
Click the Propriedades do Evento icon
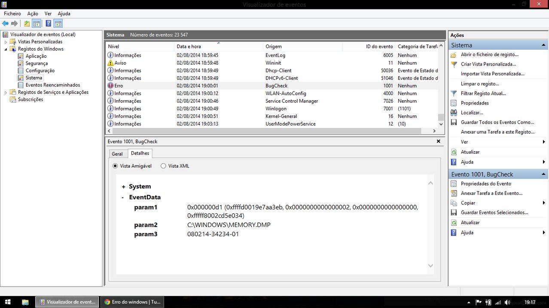454,184
